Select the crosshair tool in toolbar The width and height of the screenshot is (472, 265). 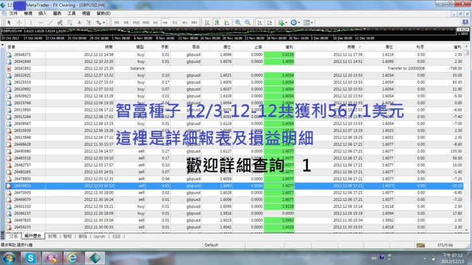point(19,23)
